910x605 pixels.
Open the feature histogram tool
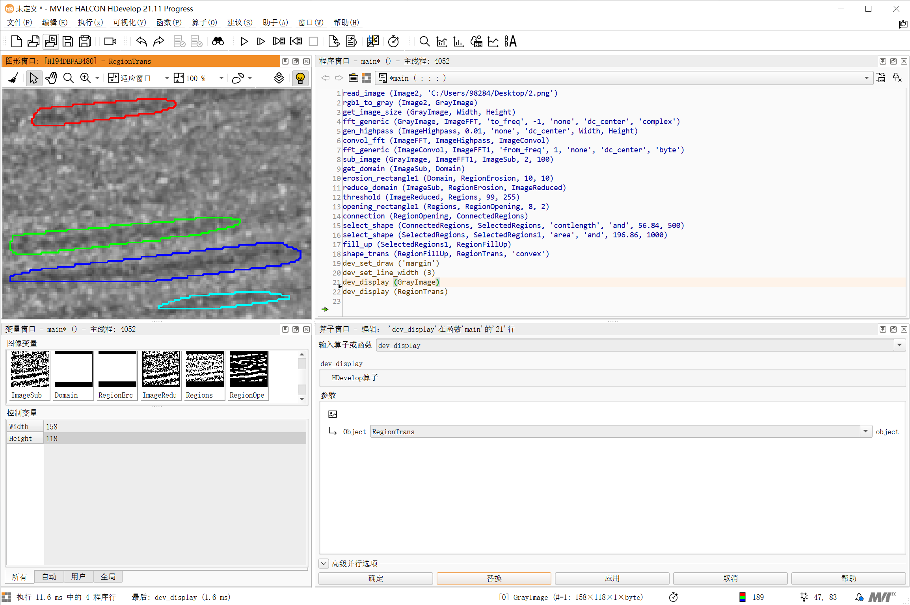[x=459, y=41]
